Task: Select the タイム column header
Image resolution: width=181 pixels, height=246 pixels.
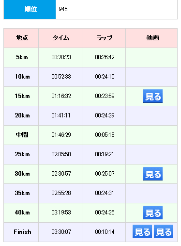Action: tap(60, 38)
